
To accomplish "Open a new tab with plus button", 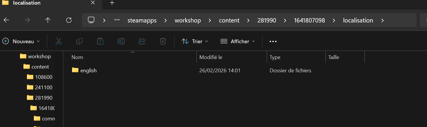I will click(x=112, y=3).
